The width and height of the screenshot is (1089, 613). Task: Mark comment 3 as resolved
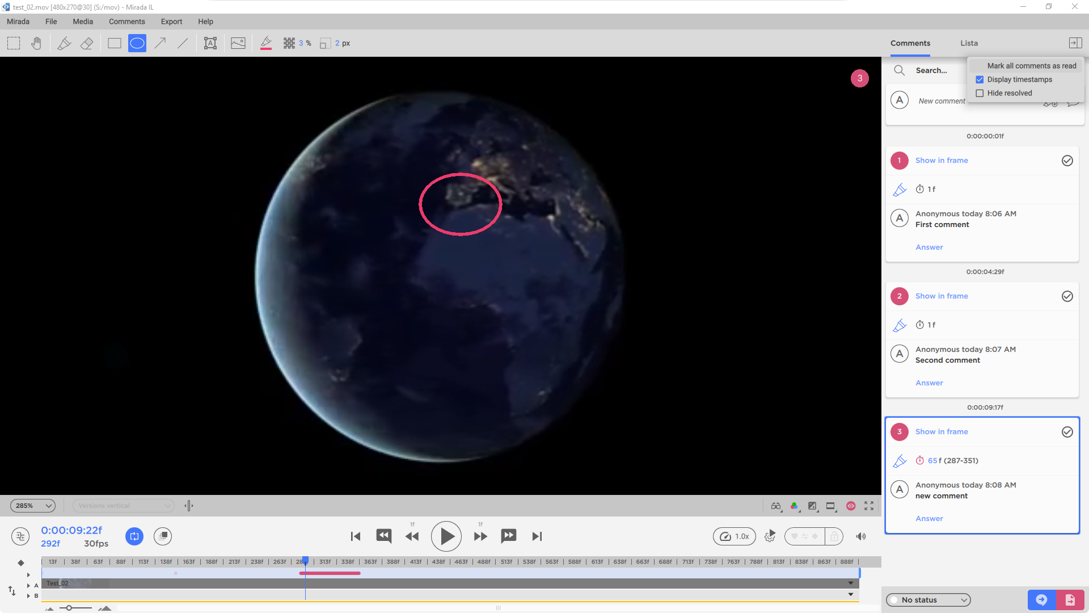coord(1067,432)
